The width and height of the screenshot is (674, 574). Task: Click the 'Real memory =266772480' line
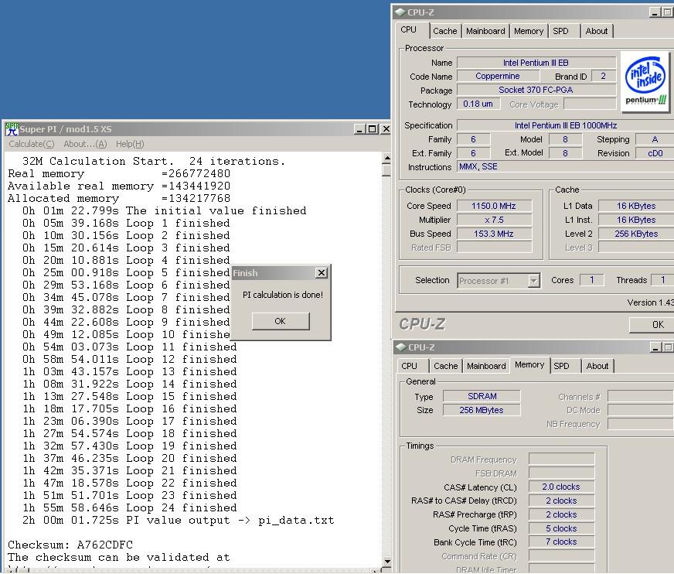coord(119,174)
